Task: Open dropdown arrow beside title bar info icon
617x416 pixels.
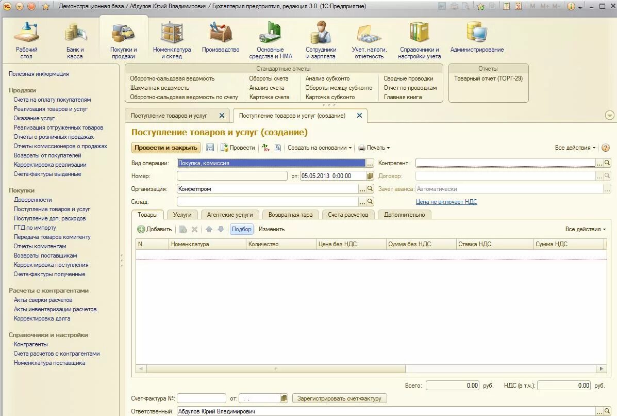Action: pos(580,7)
